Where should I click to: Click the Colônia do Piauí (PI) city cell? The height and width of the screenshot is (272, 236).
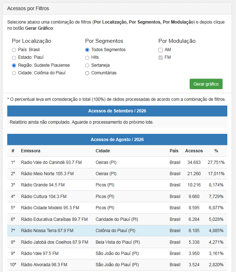pyautogui.click(x=116, y=231)
